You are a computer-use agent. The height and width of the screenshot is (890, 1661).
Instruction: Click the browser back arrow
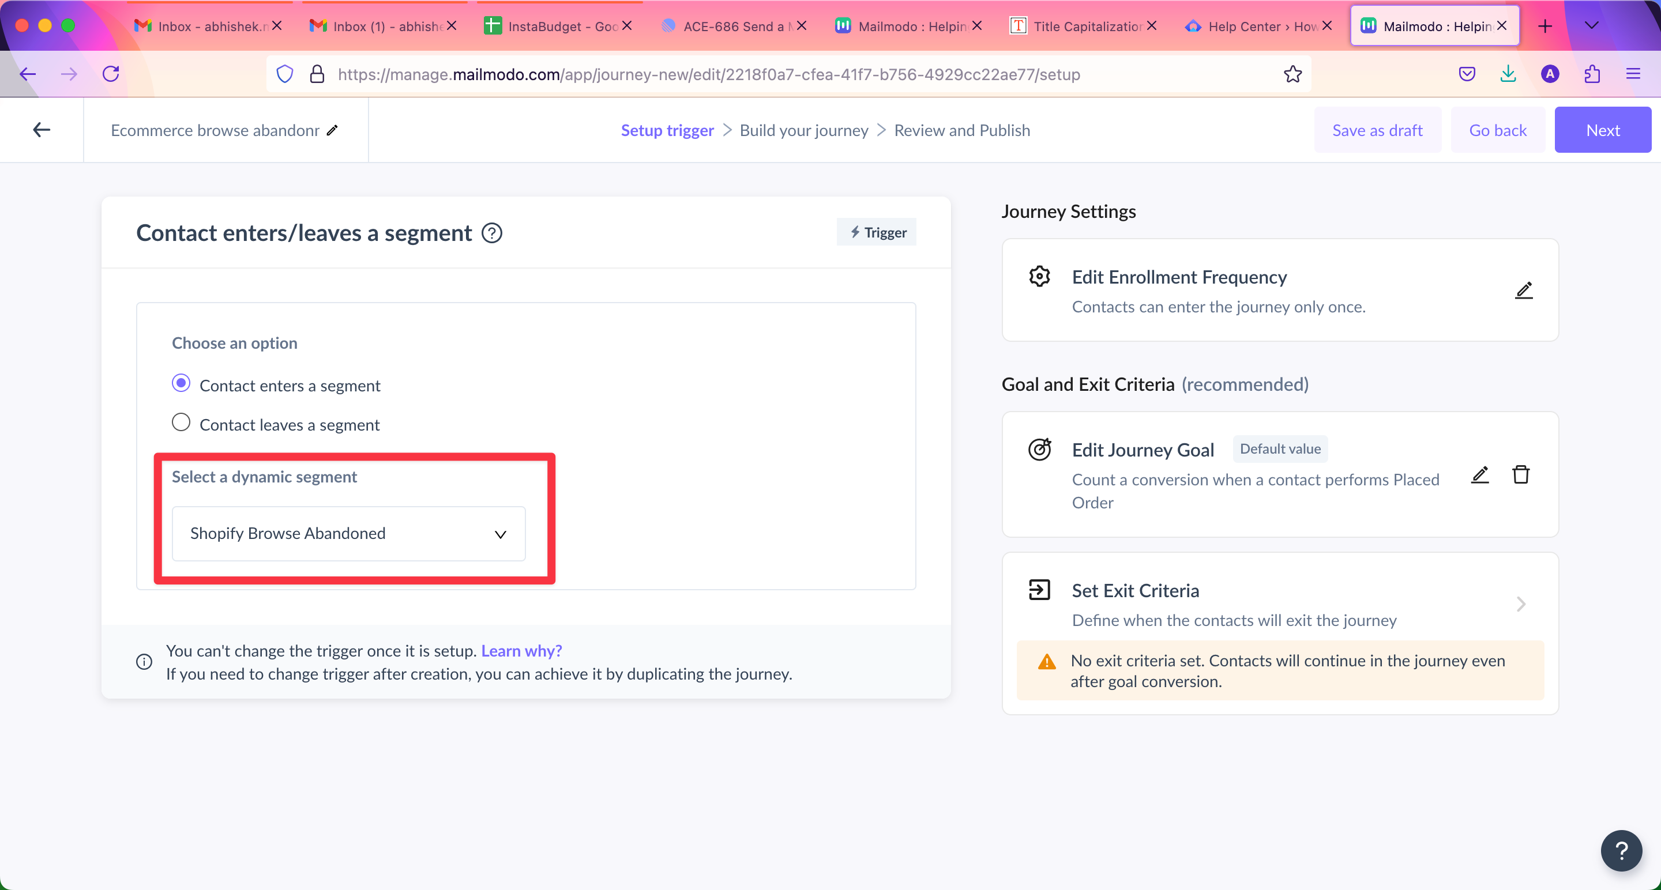click(x=28, y=74)
